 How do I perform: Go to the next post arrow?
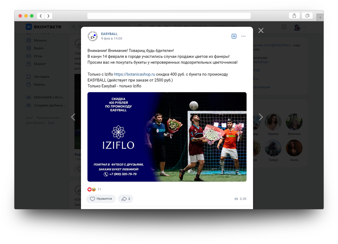(261, 117)
